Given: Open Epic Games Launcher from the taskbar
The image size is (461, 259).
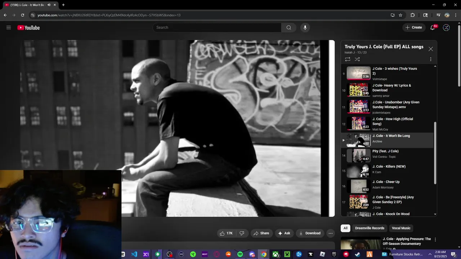Looking at the screenshot, I should click(334, 254).
